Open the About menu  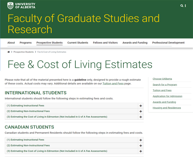tap(11, 43)
